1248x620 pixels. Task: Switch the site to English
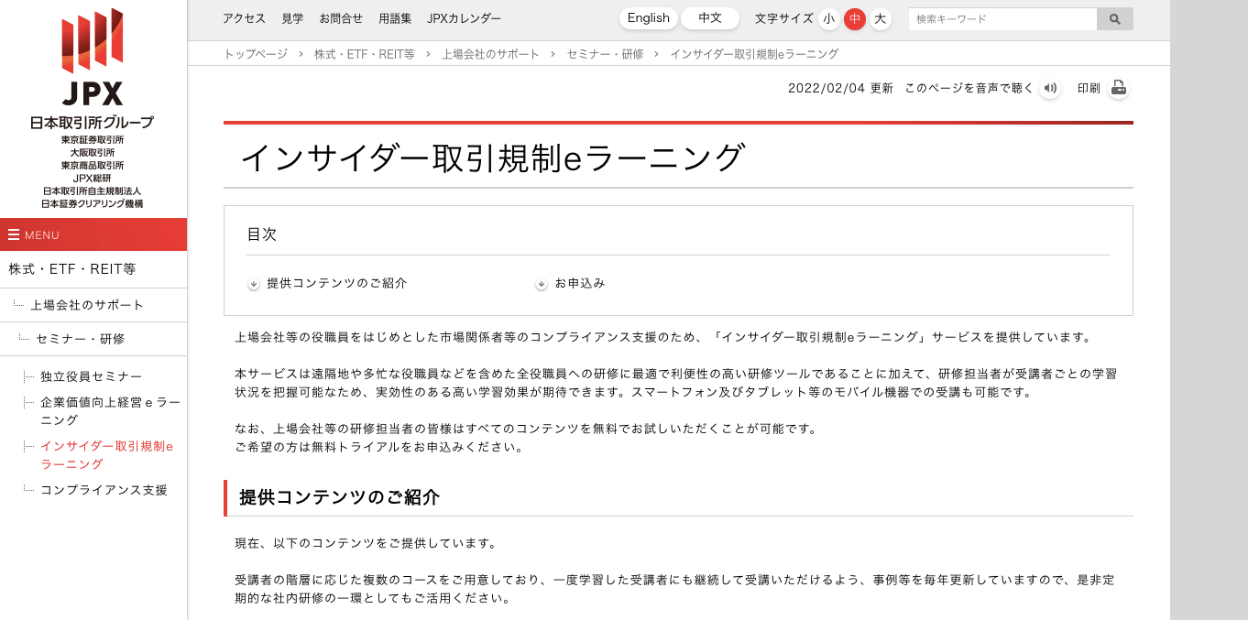(x=648, y=17)
